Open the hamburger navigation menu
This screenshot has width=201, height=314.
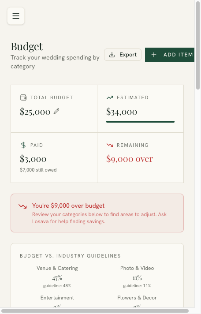click(16, 16)
